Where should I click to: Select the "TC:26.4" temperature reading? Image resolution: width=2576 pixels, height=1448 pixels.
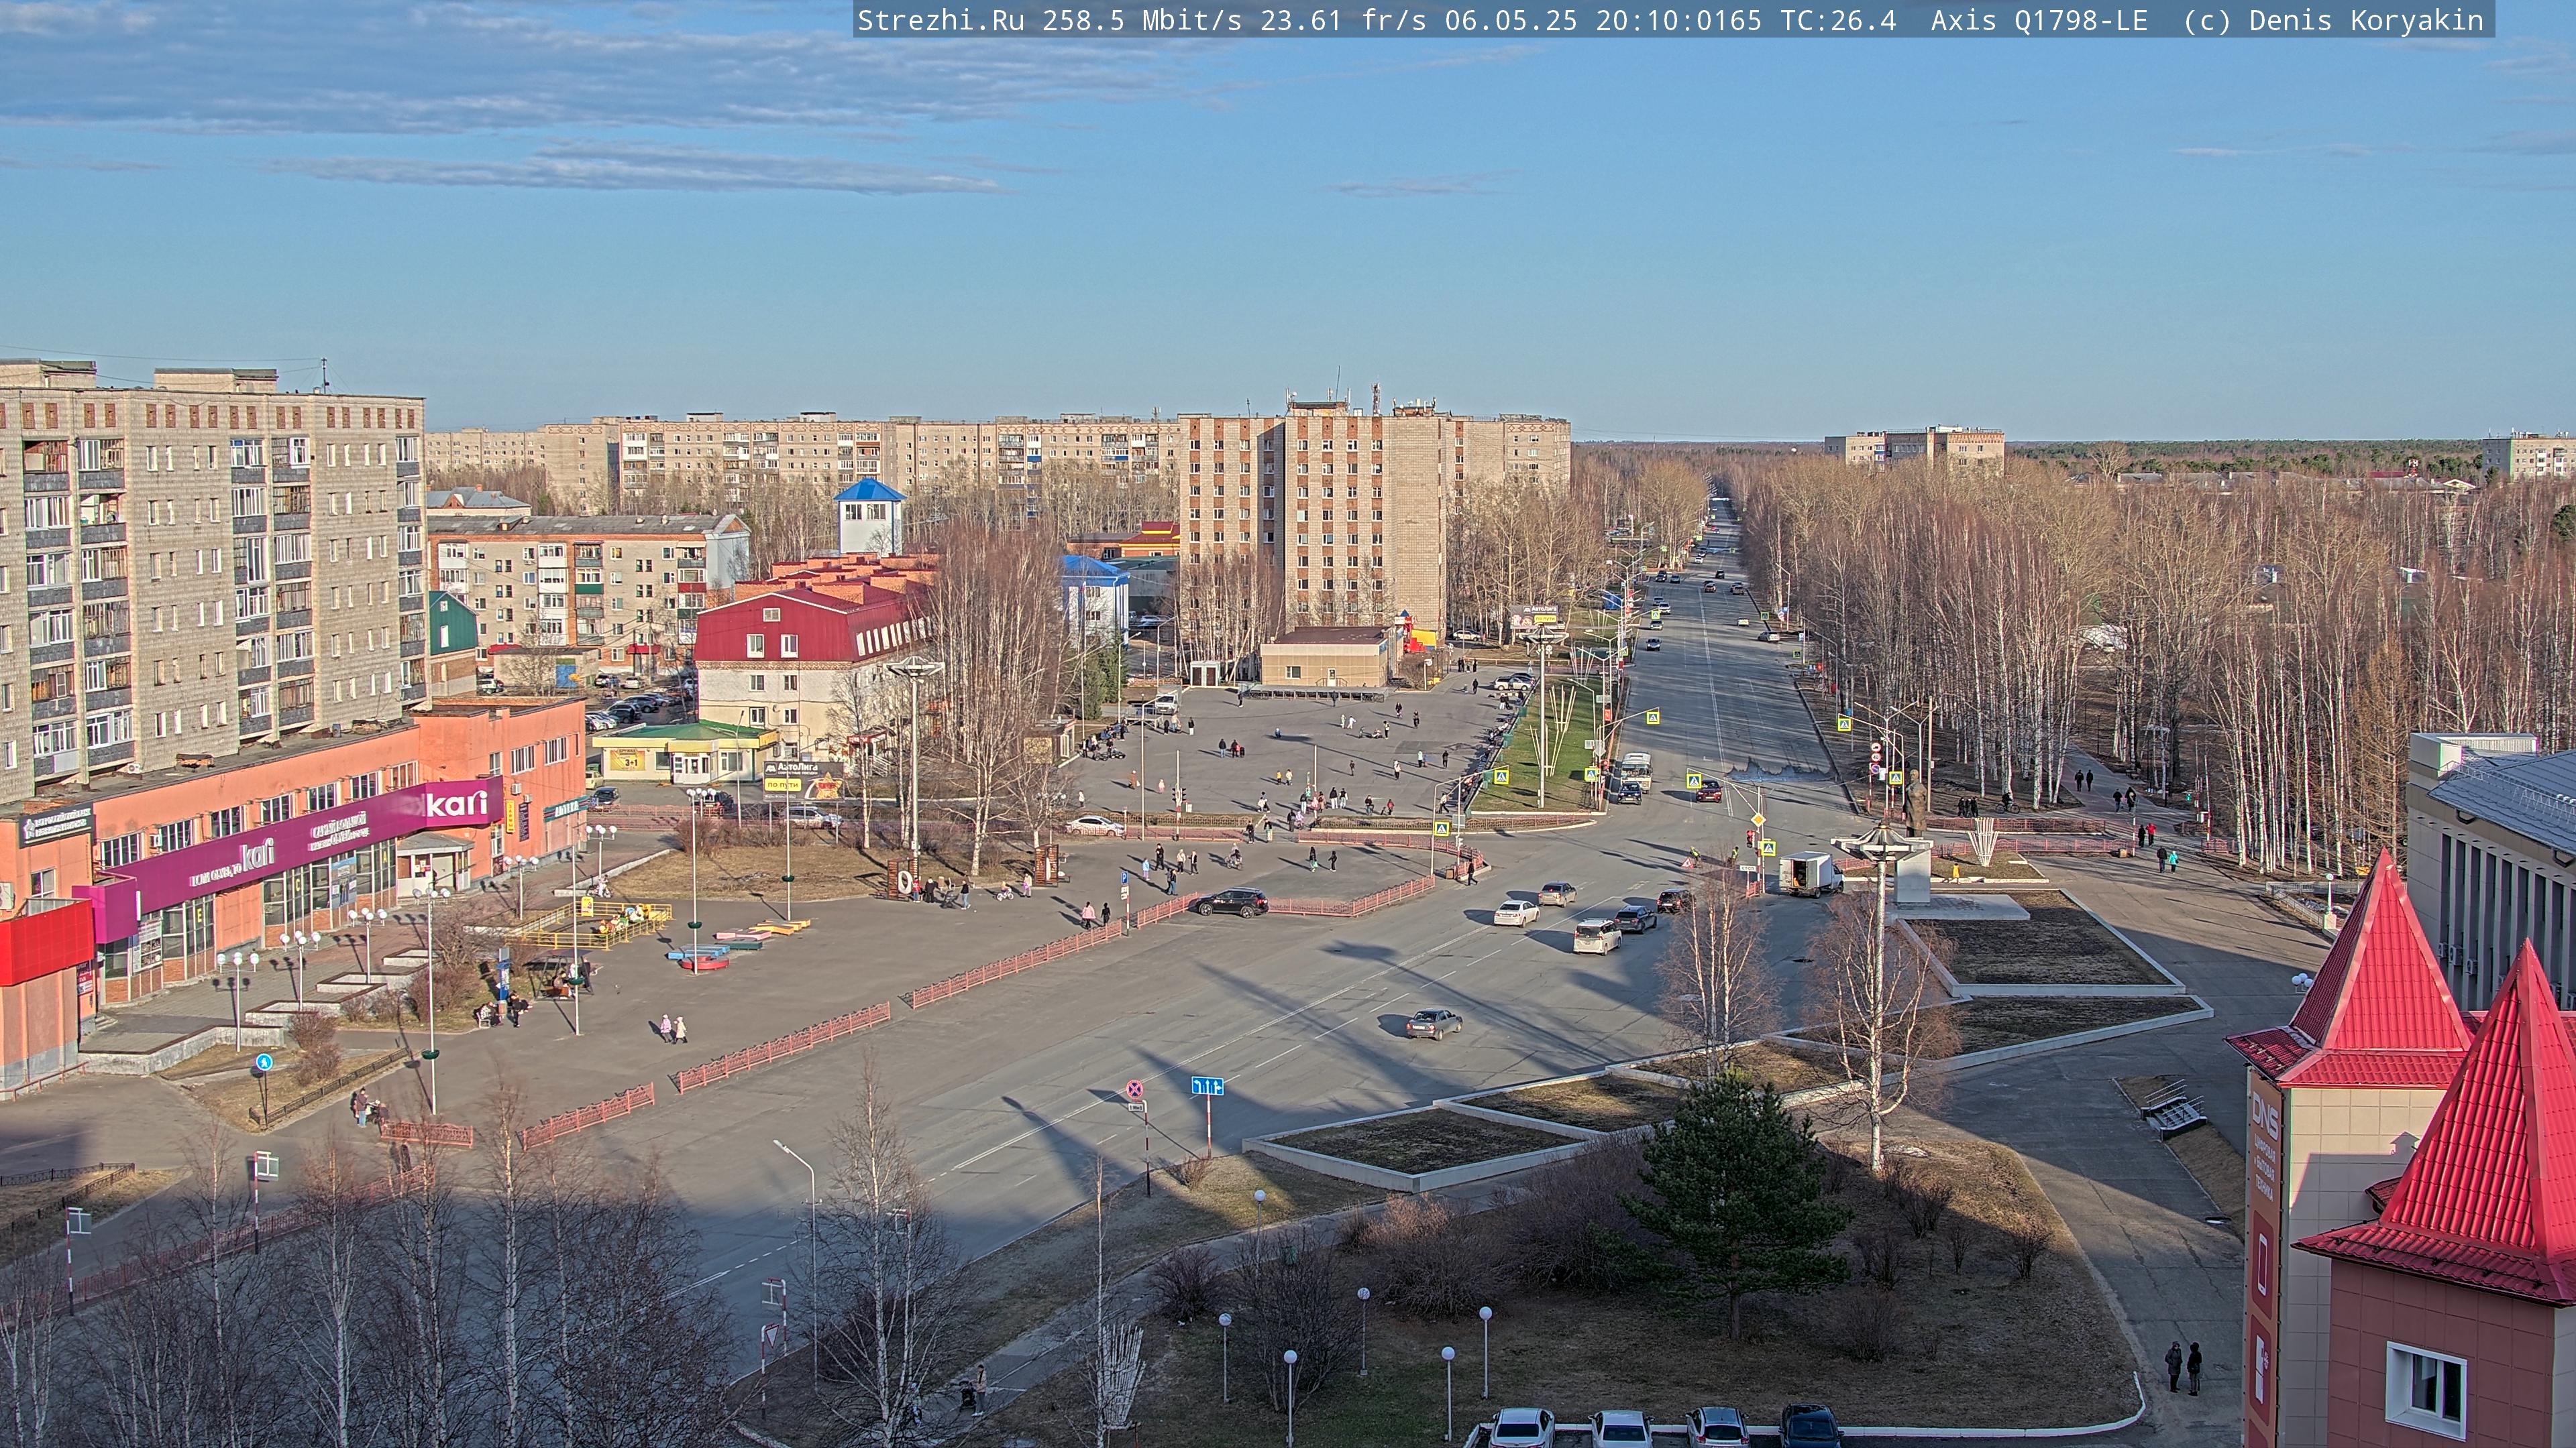tap(1838, 21)
